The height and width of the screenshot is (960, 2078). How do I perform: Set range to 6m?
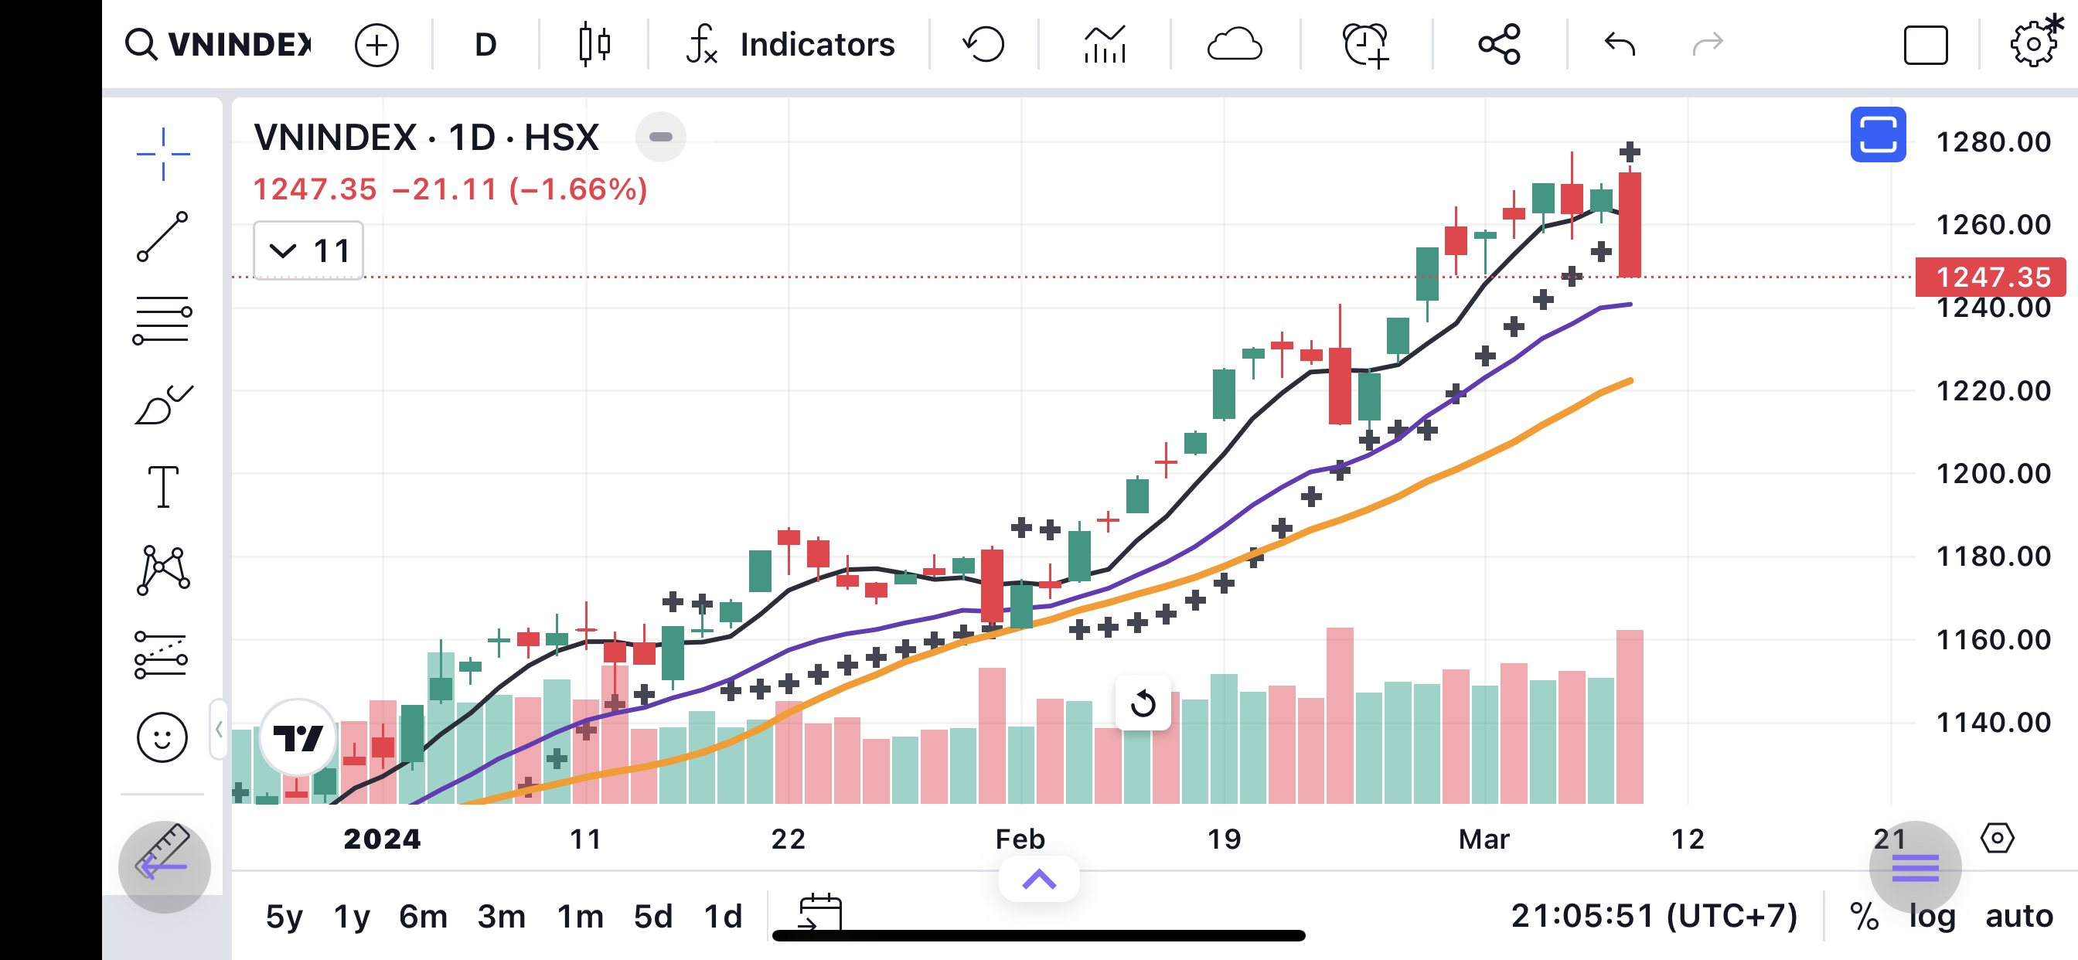click(x=423, y=917)
